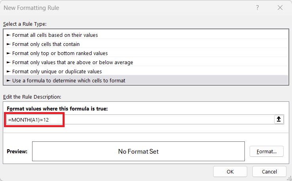Click the 'New Formatting Rule' title text
Screen dimensions: 292x181
(x=31, y=8)
